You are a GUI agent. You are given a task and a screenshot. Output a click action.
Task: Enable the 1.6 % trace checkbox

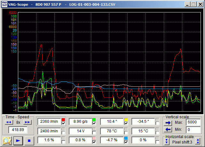(63, 142)
